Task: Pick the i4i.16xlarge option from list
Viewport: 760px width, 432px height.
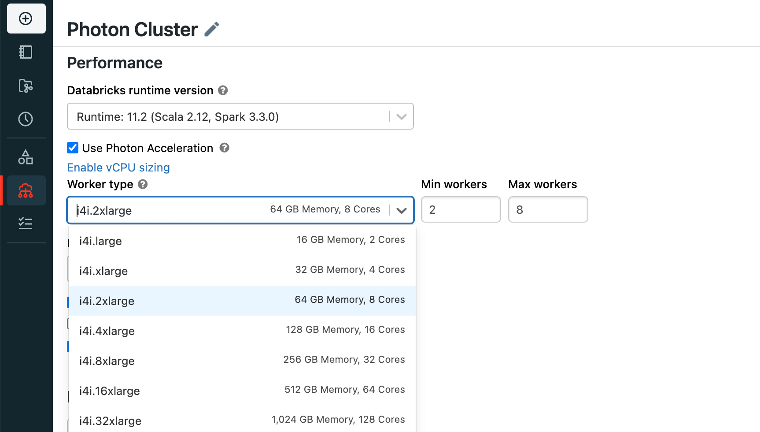Action: point(242,391)
